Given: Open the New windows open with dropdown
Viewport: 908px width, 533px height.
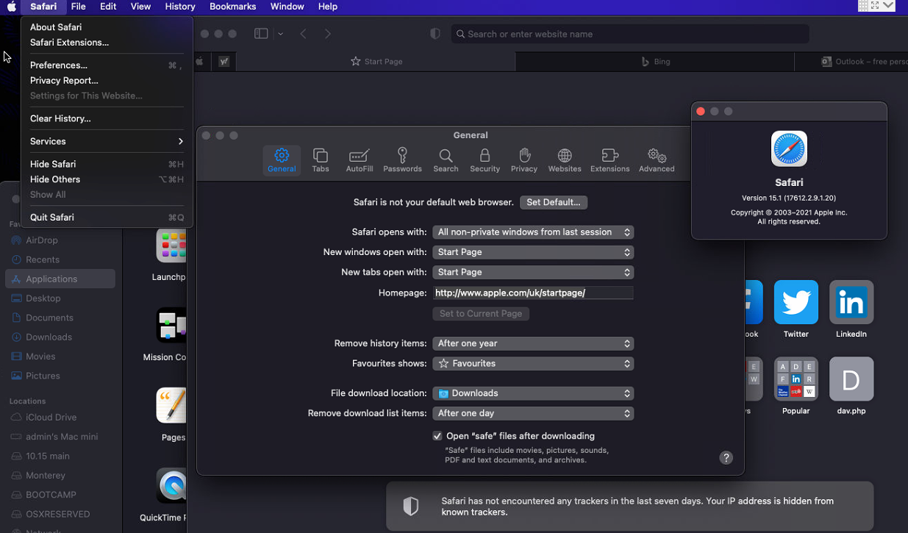Looking at the screenshot, I should (533, 252).
